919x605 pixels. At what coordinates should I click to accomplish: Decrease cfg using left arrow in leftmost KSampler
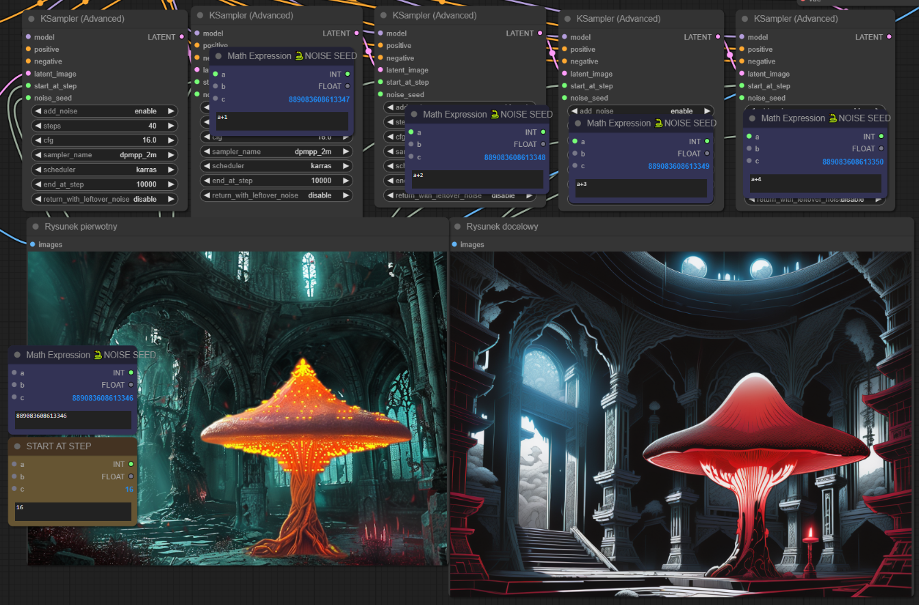pos(38,140)
